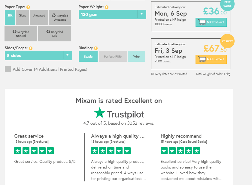Click the cart icon in £36.00 offer

(202, 22)
